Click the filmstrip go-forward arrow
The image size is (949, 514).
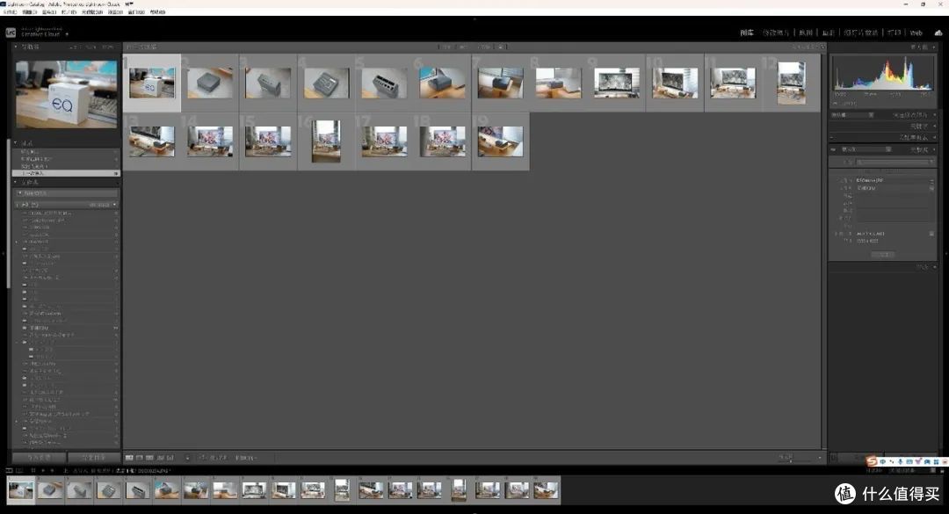[x=52, y=470]
